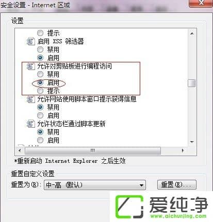Select 提示 for clipboard programmatic access
Viewport: 213px width, 222px height.
tap(40, 91)
